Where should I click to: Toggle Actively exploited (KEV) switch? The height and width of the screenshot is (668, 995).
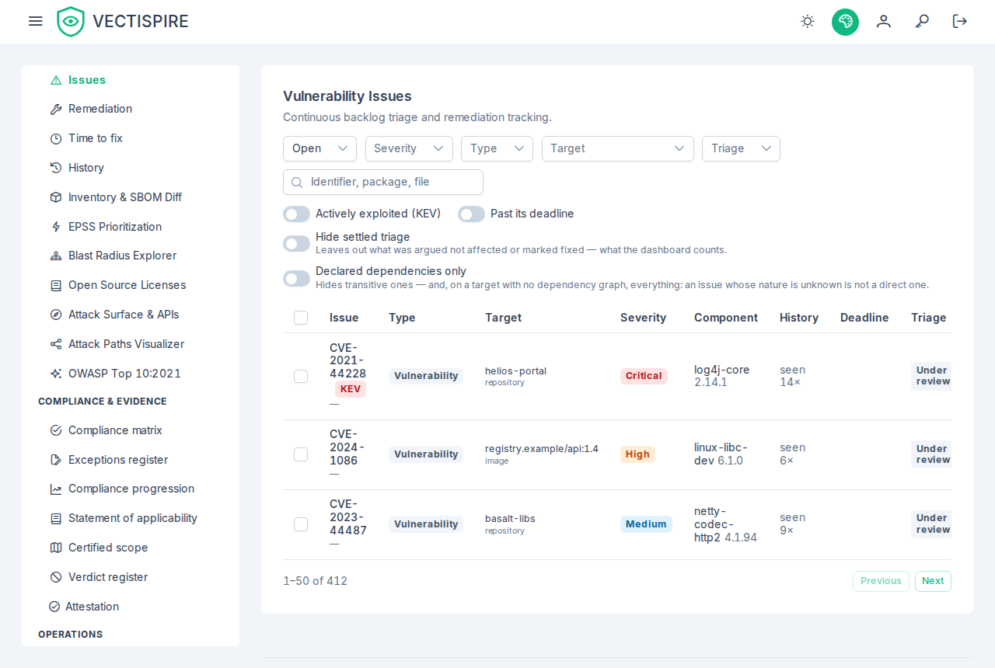(296, 214)
